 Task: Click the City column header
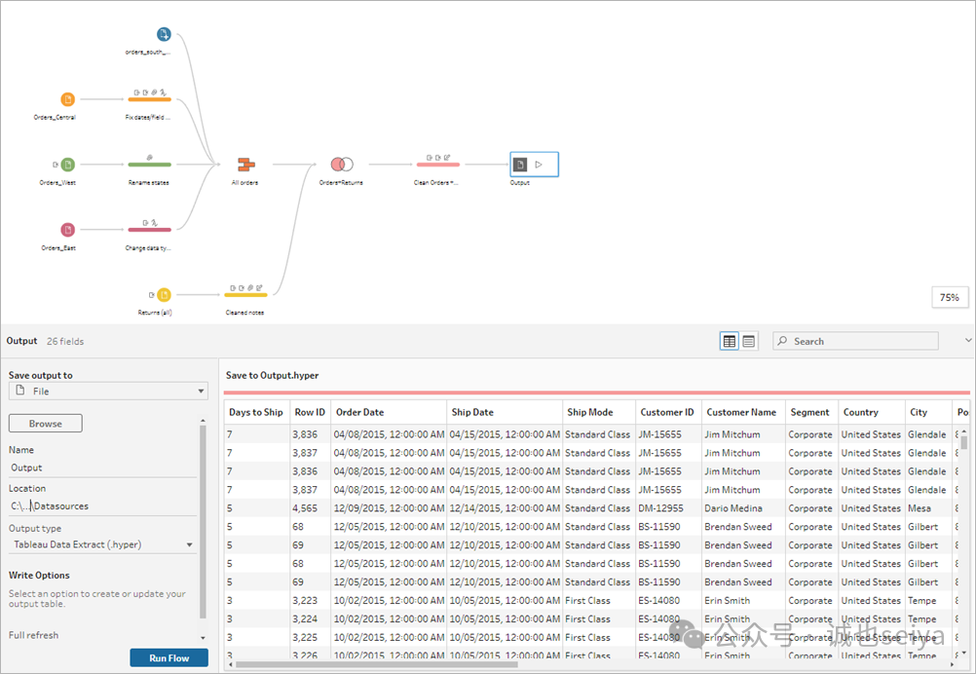coord(928,412)
